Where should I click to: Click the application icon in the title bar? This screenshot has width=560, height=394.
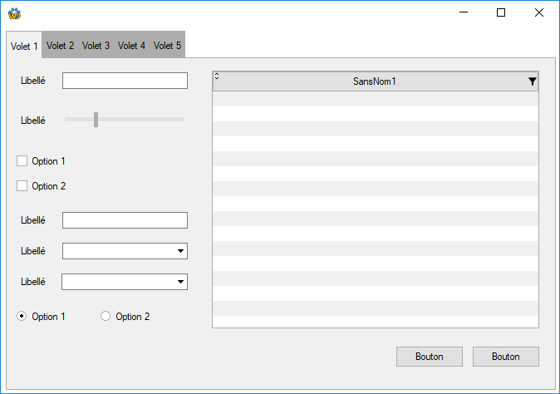point(14,13)
